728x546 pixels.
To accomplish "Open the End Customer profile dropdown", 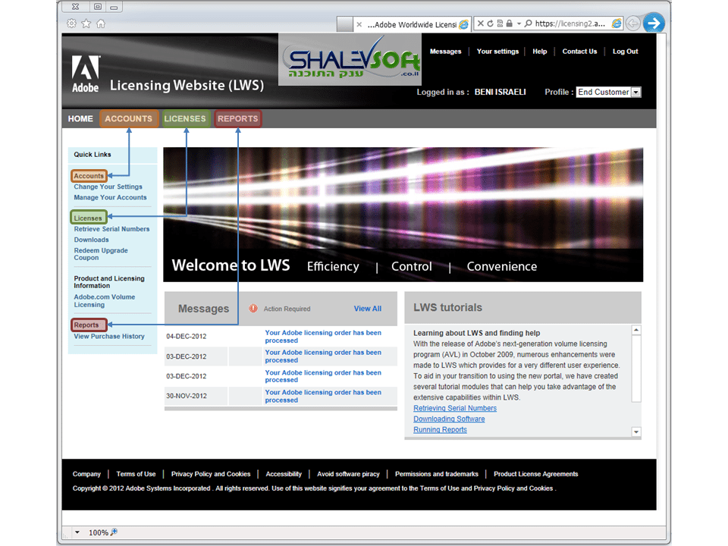I will coord(635,93).
